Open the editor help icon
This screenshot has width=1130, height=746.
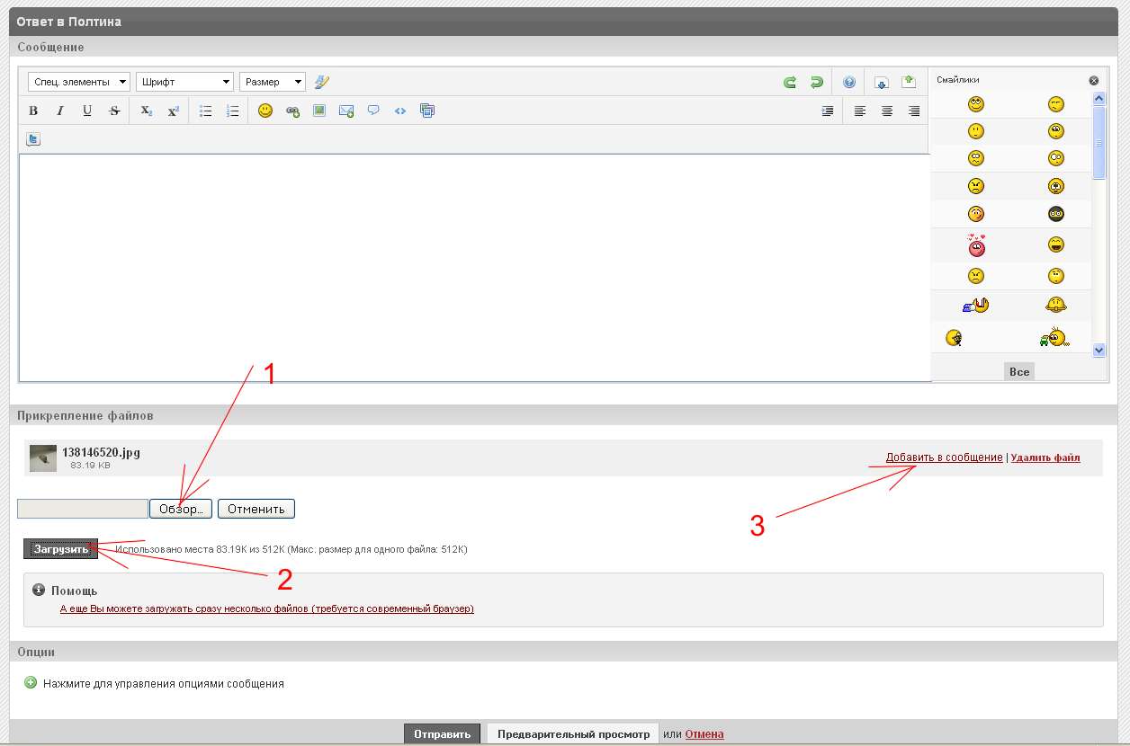(x=849, y=83)
